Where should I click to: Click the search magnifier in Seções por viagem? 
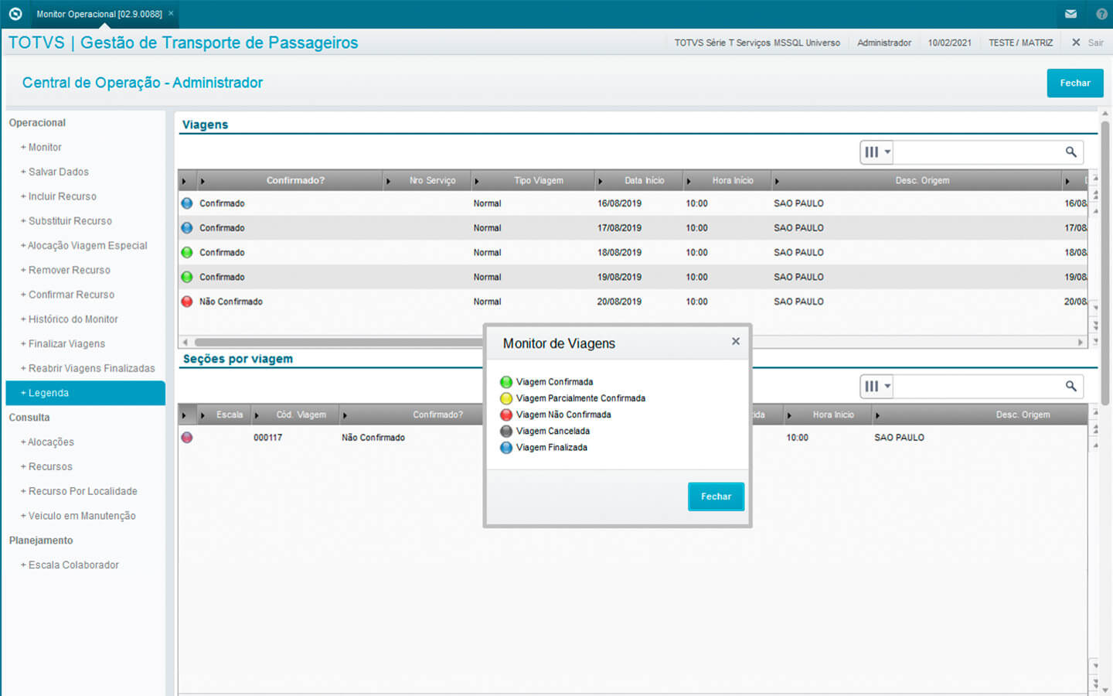(x=1070, y=386)
